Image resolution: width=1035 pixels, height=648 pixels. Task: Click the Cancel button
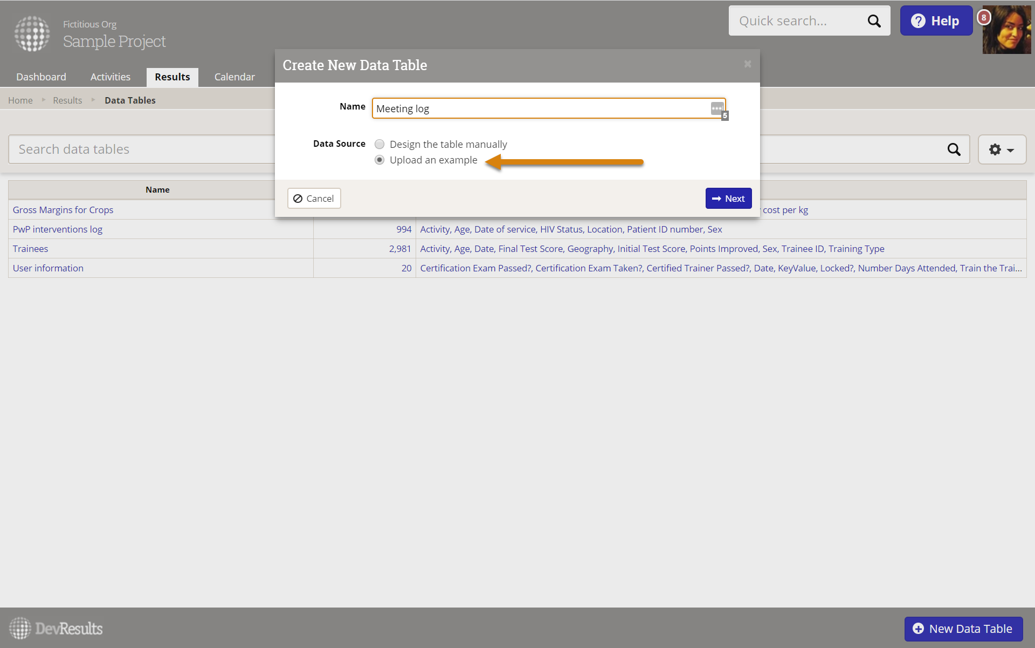coord(314,199)
